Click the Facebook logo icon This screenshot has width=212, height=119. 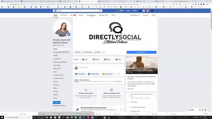pos(54,11)
